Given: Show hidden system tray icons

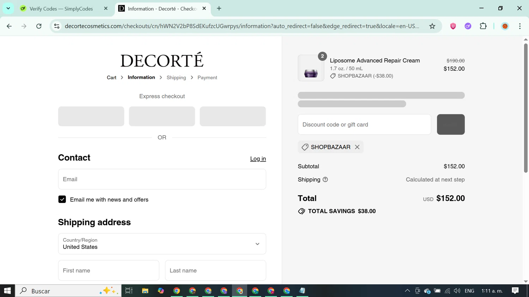Looking at the screenshot, I should pyautogui.click(x=407, y=291).
